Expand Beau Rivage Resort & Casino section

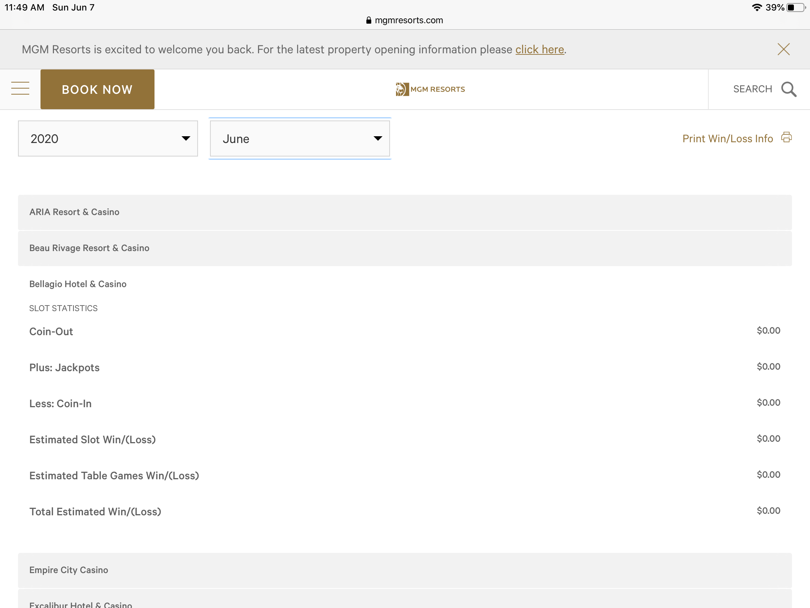click(x=405, y=248)
